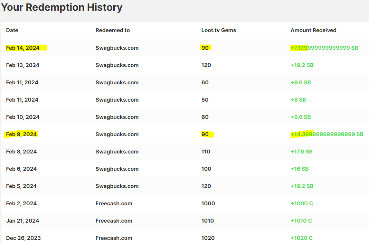Image resolution: width=369 pixels, height=243 pixels.
Task: Select the "+1000 C" amount
Action: point(302,204)
